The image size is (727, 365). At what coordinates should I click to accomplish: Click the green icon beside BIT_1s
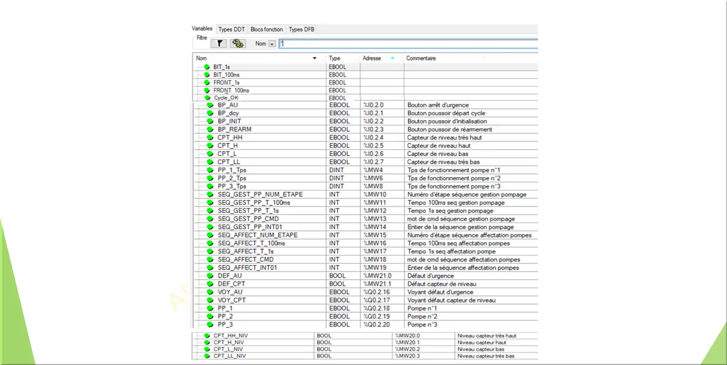coord(207,67)
